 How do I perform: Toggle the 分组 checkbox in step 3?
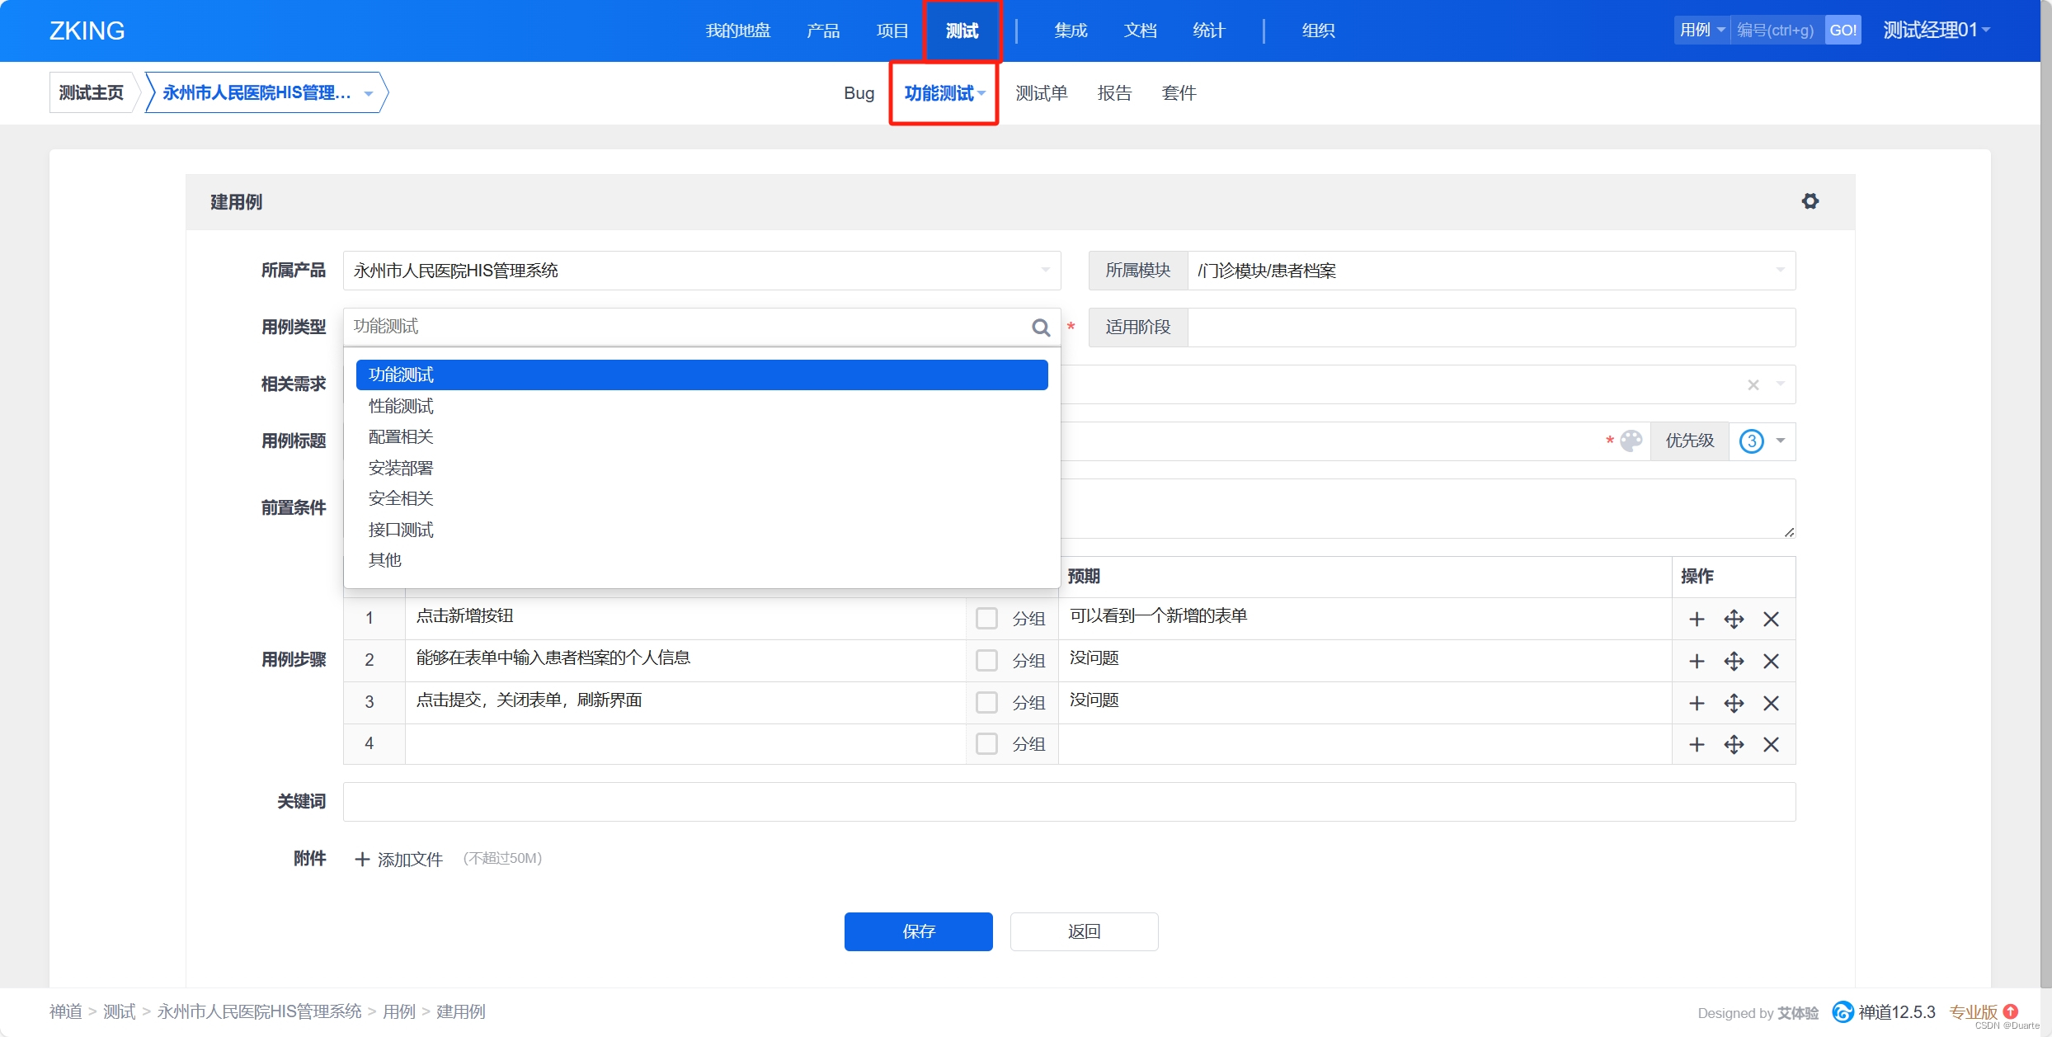pos(986,703)
